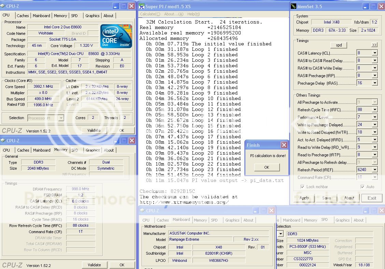Open the Read to Write Delay dropdown
This screenshot has width=385, height=269.
click(375, 147)
